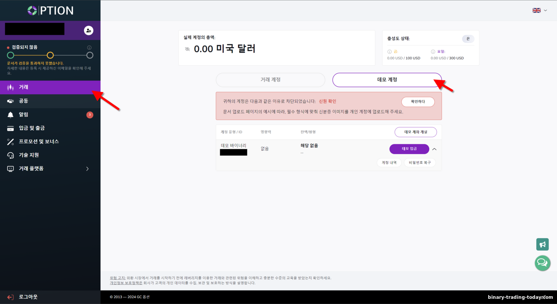Click the yellow middle verification step circle
This screenshot has width=557, height=304.
point(50,55)
